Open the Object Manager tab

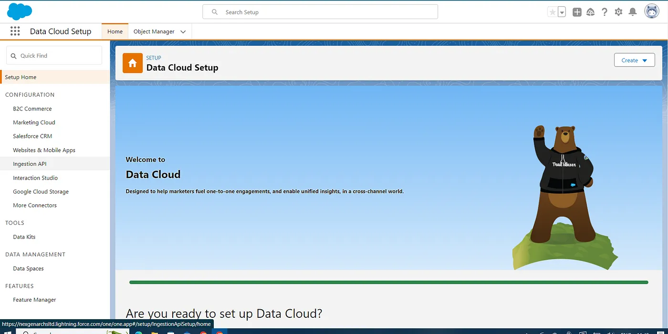click(x=154, y=31)
